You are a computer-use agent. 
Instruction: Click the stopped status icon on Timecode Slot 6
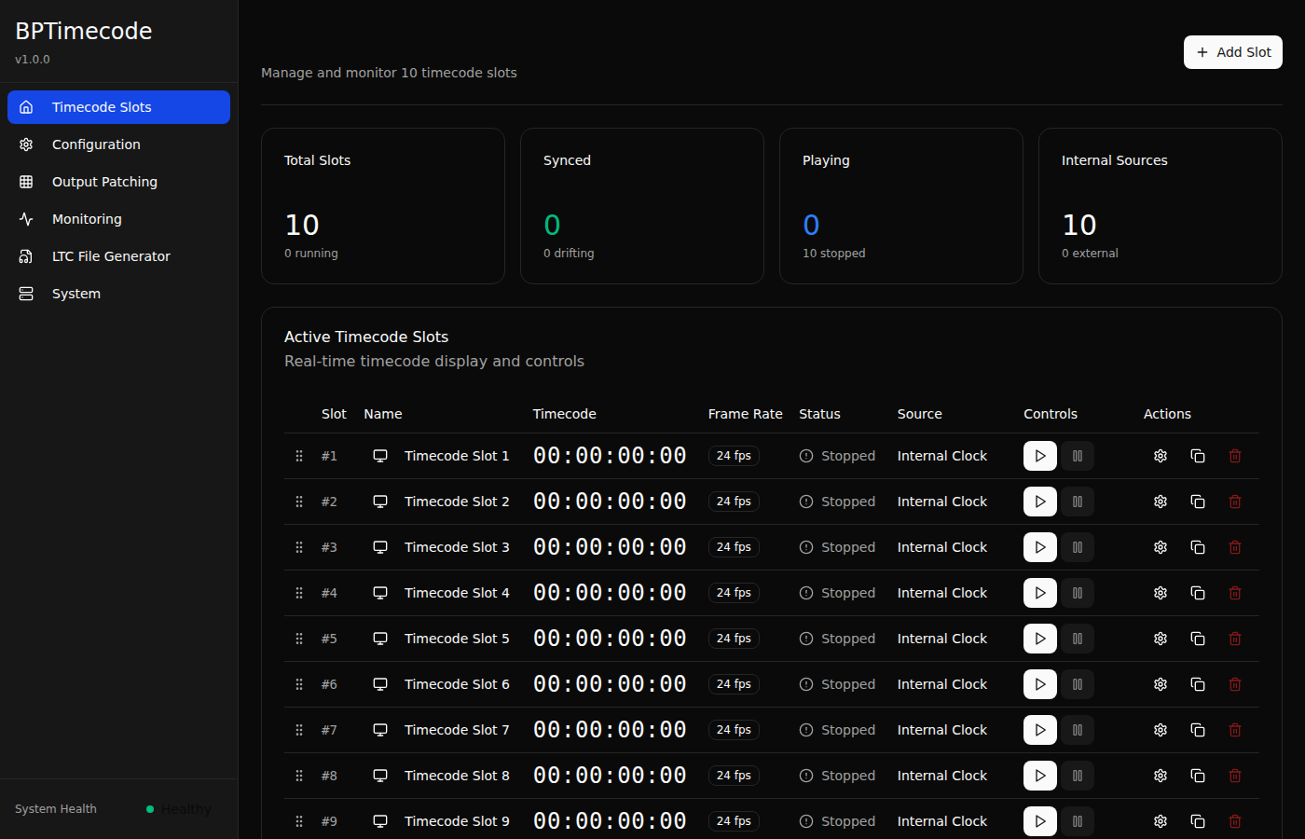pos(804,684)
